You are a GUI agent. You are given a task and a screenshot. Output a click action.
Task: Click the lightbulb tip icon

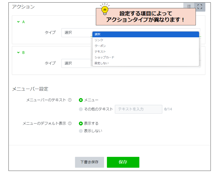coord(105,9)
